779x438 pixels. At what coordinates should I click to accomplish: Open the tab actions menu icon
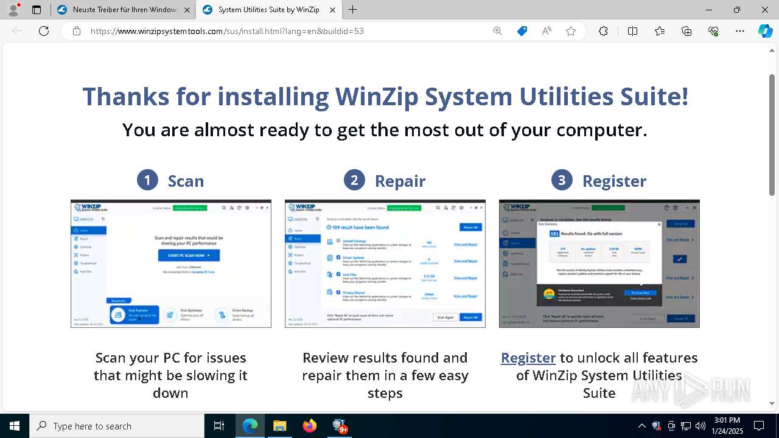coord(37,10)
